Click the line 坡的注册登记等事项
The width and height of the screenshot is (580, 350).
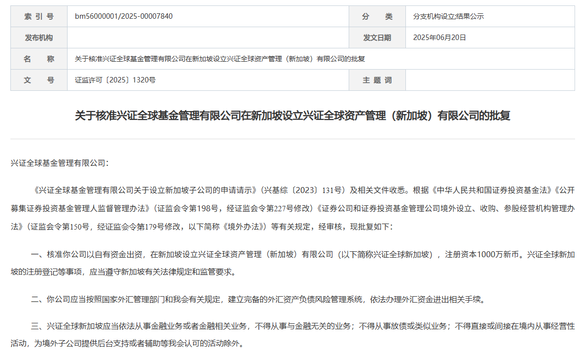click(123, 272)
